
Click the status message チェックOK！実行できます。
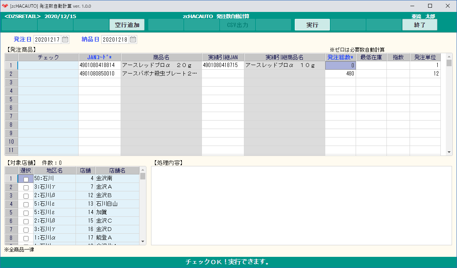(x=228, y=262)
